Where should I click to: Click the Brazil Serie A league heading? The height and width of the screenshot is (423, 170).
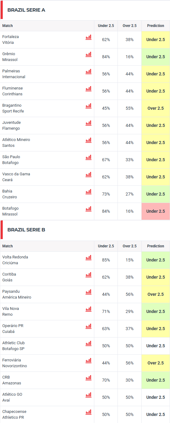click(x=26, y=10)
